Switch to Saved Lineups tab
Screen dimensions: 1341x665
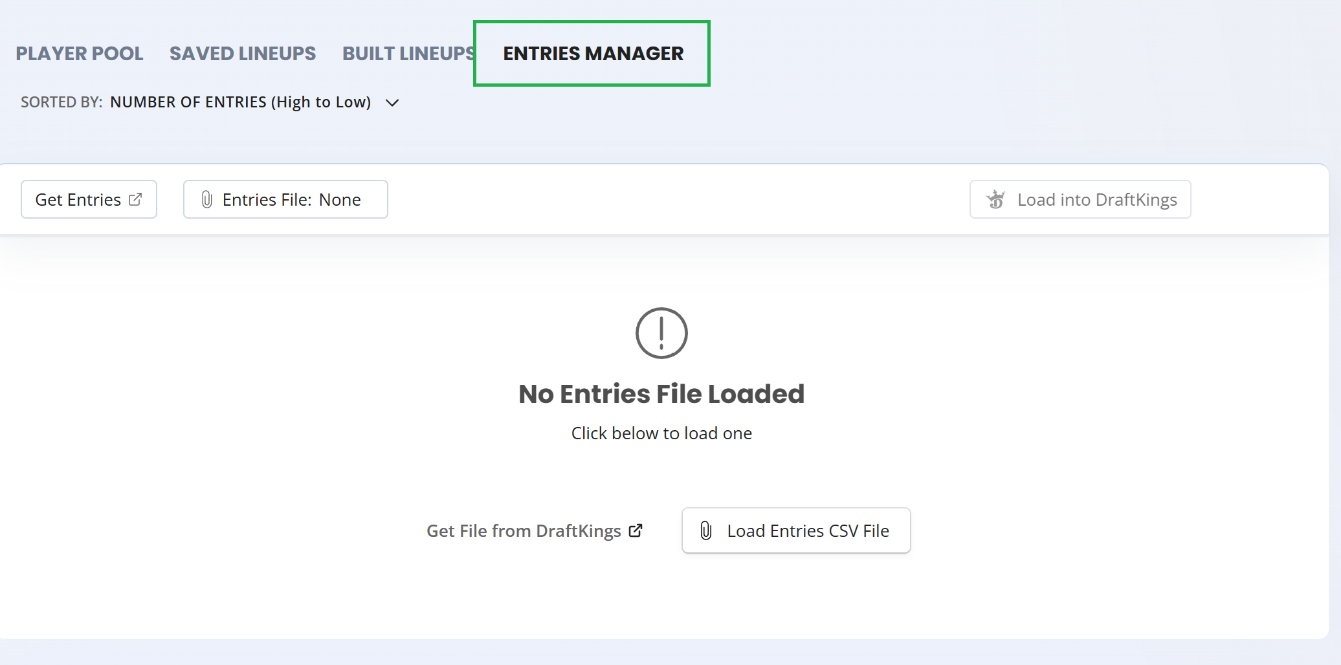coord(243,54)
